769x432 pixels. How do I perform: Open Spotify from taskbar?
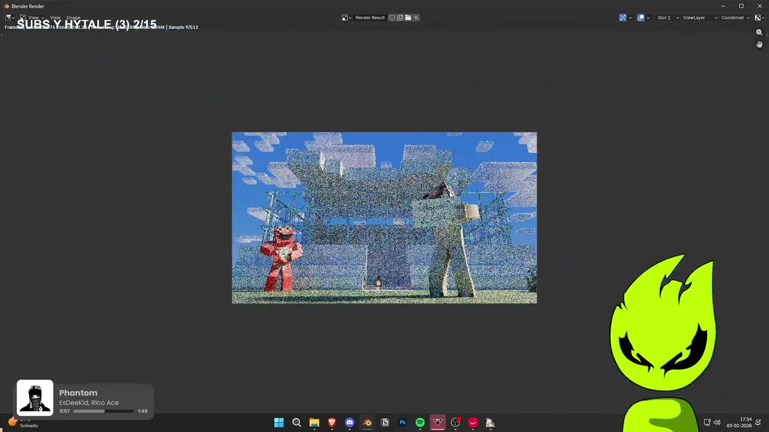click(420, 422)
